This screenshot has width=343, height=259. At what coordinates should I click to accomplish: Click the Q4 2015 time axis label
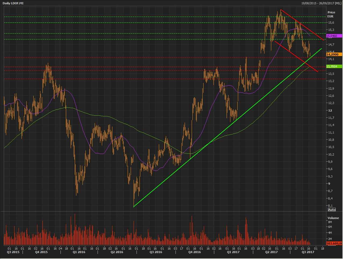pyautogui.click(x=41, y=252)
